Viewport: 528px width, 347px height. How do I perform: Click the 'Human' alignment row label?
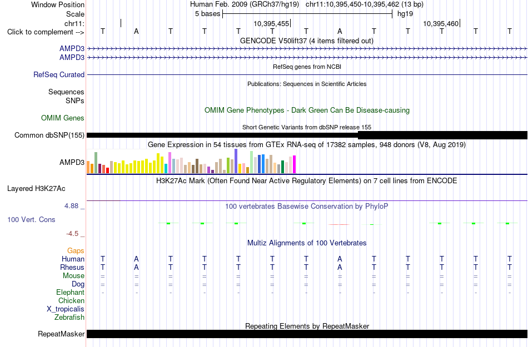coord(73,259)
